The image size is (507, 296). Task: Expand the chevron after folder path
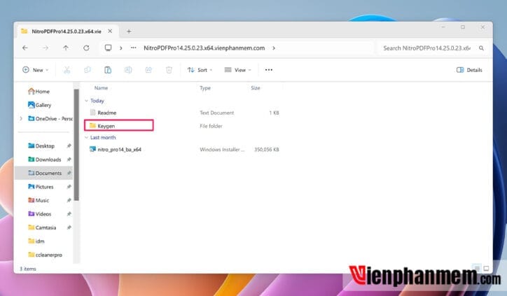click(x=274, y=48)
